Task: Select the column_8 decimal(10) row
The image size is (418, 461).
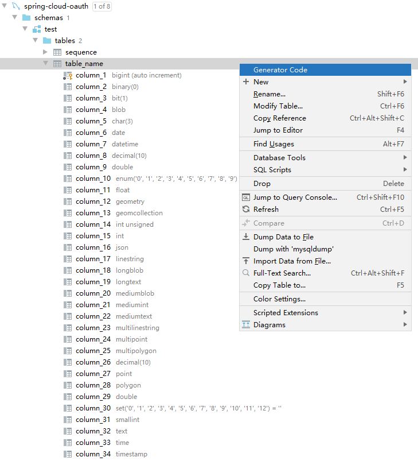Action: click(x=106, y=156)
